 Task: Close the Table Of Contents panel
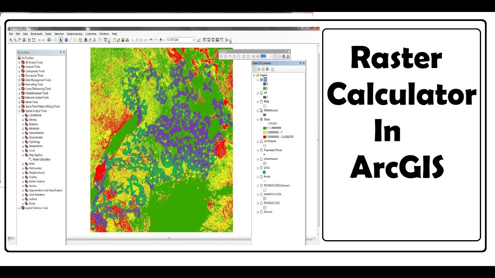point(304,63)
